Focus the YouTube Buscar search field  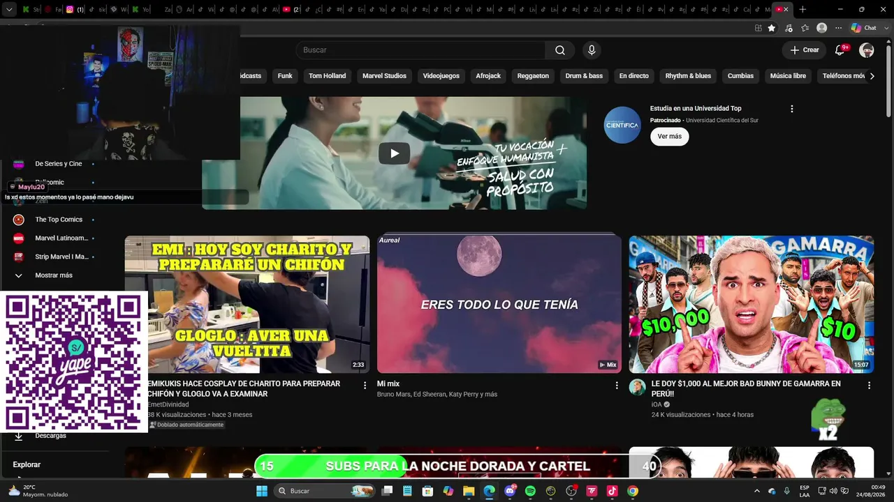pos(420,50)
